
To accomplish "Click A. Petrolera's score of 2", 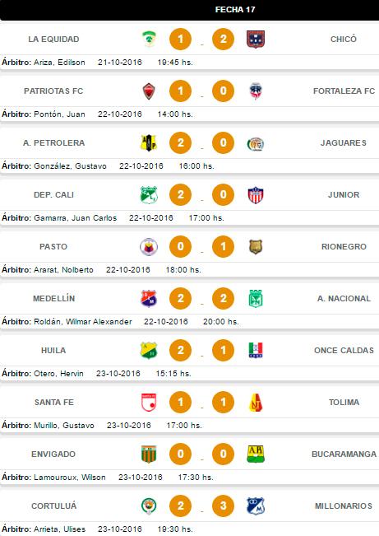I will tap(180, 143).
